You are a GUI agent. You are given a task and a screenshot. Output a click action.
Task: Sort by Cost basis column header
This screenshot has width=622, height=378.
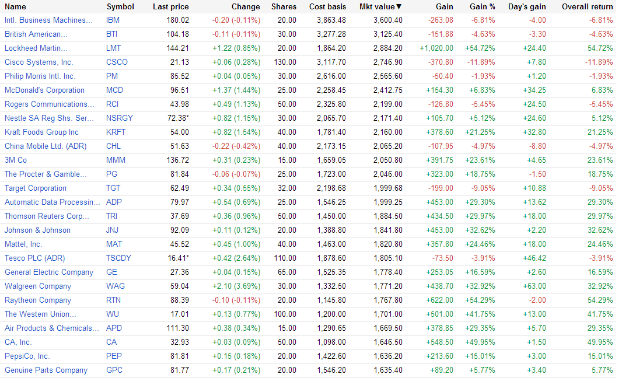click(x=327, y=7)
